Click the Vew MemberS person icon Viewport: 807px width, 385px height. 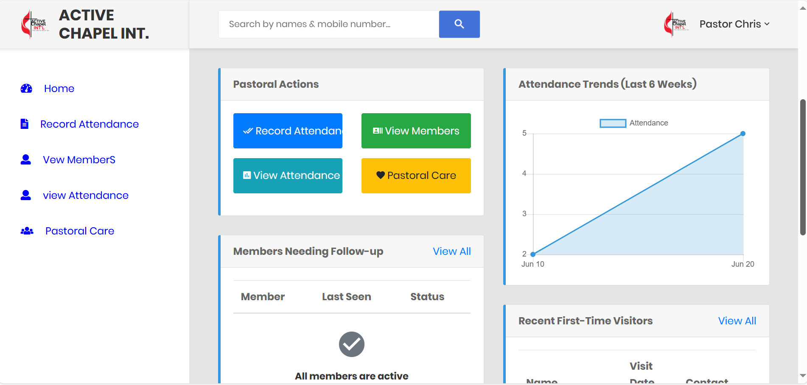coord(26,160)
